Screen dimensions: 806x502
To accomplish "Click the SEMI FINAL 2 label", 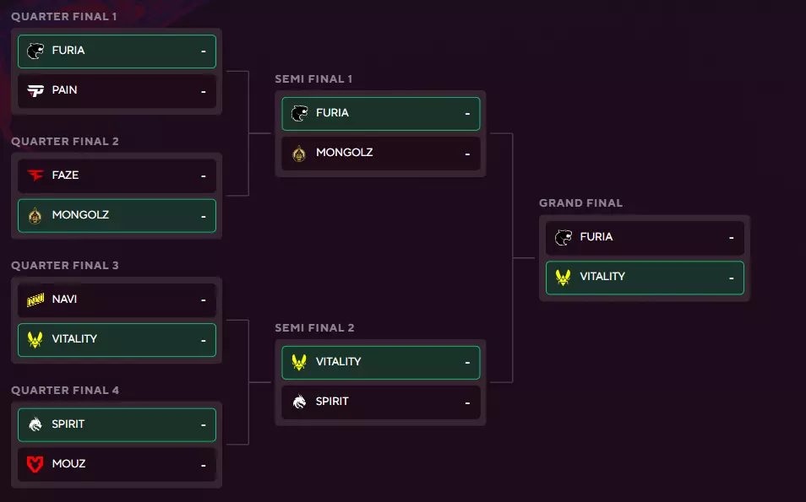I will point(314,327).
